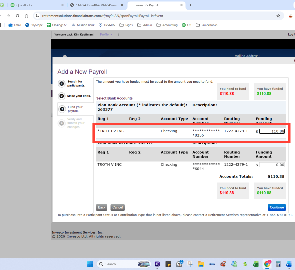Open Word from the taskbar

point(289,264)
